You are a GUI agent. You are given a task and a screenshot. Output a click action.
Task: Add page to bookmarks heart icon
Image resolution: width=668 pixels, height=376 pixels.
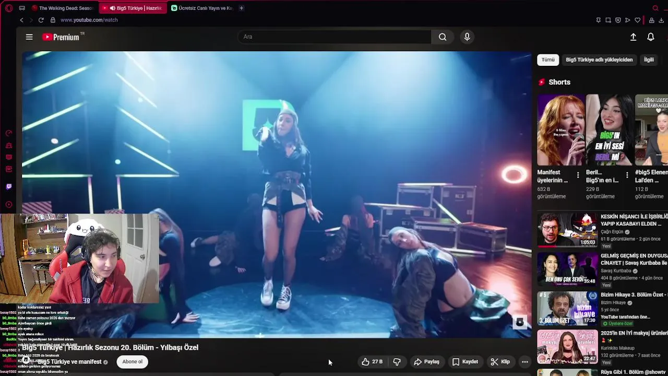pos(637,20)
